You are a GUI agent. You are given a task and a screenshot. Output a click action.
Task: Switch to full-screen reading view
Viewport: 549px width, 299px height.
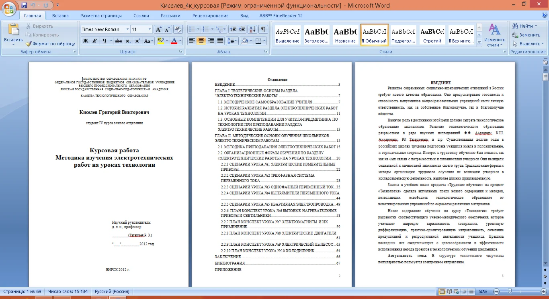[x=449, y=291]
